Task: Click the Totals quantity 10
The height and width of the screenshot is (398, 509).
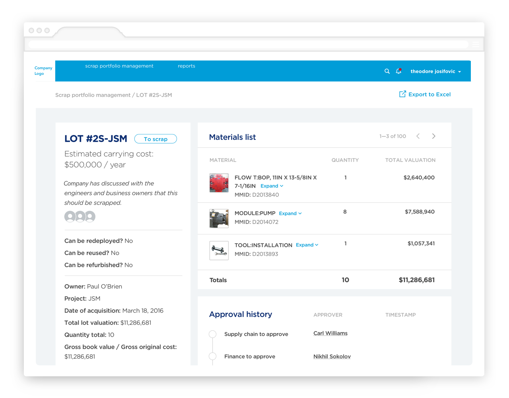Action: pyautogui.click(x=345, y=280)
